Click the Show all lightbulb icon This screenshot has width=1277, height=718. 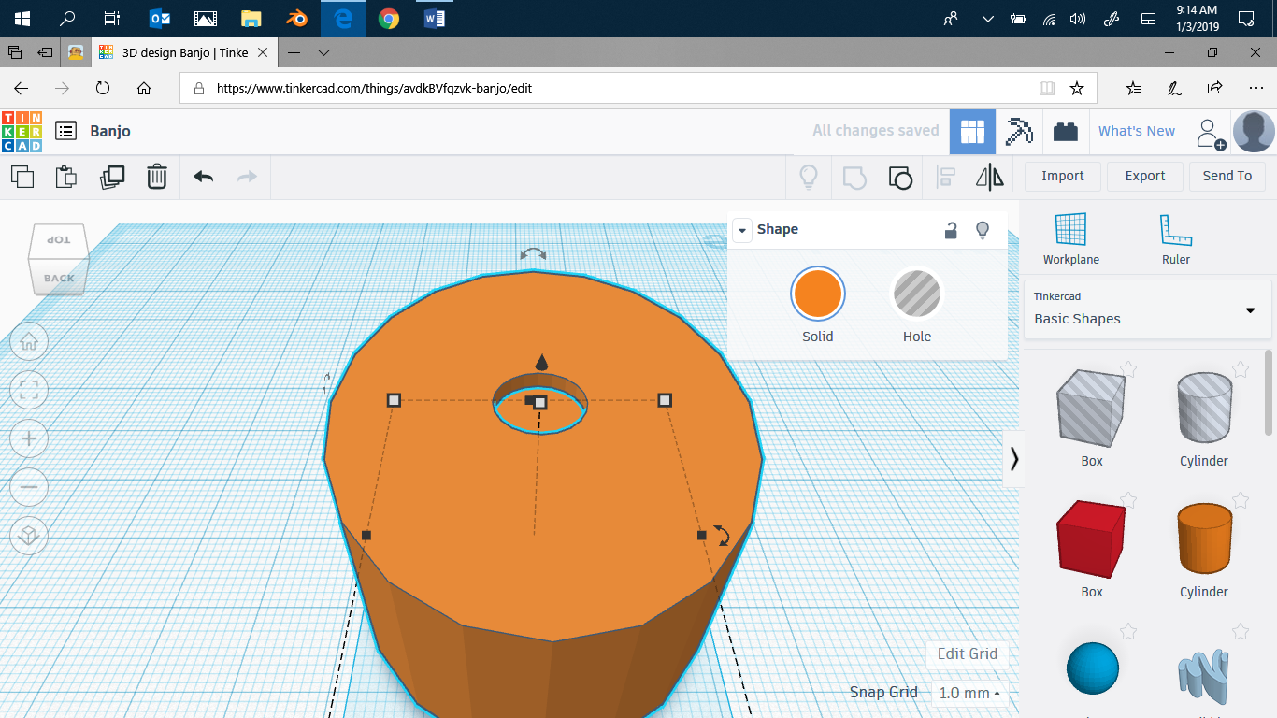click(809, 177)
